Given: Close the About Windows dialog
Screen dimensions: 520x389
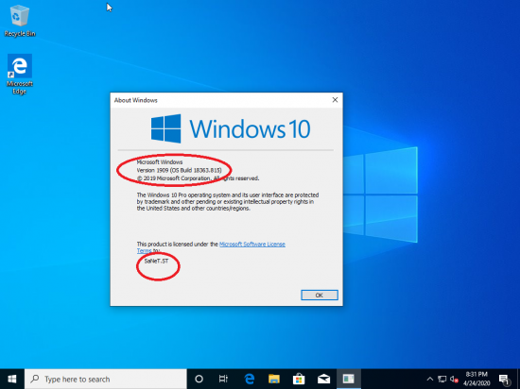Looking at the screenshot, I should [x=335, y=100].
